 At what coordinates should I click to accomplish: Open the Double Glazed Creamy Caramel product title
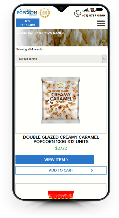coord(61,139)
